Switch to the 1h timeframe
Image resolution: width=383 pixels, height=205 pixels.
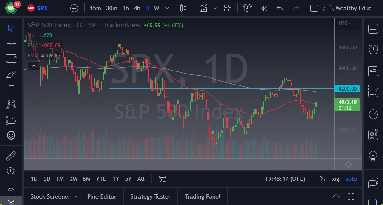click(126, 9)
